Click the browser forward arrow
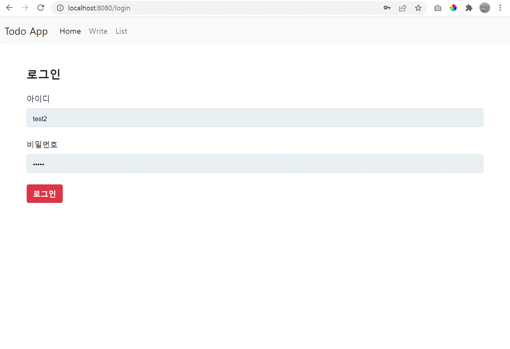Viewport: 510px width, 349px height. coord(25,8)
